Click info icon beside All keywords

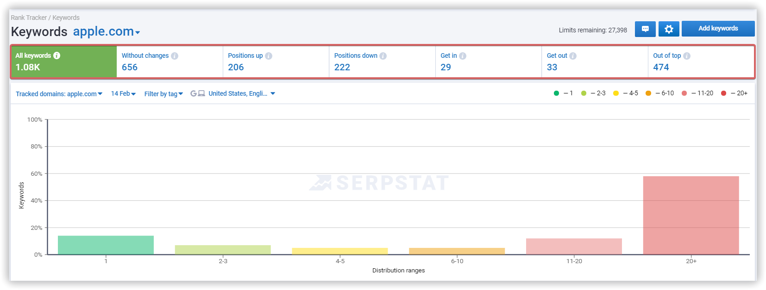tap(57, 56)
